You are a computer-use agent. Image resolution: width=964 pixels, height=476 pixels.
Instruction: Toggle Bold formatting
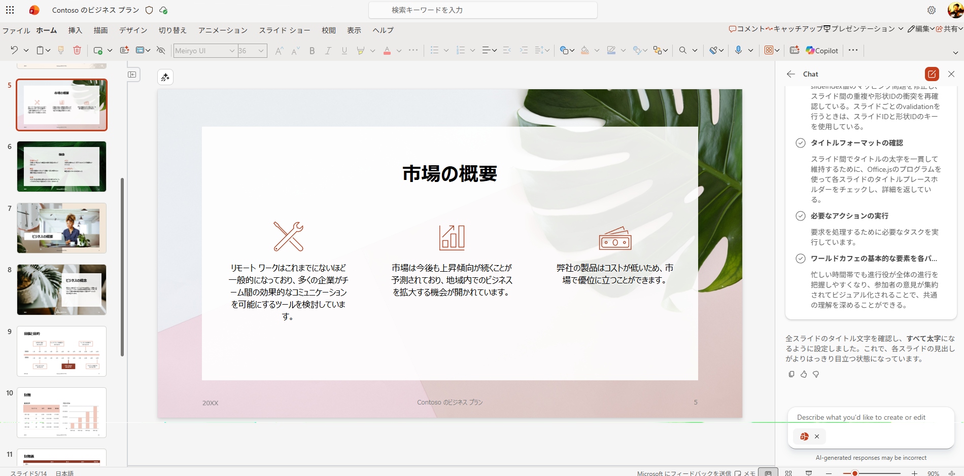tap(312, 50)
